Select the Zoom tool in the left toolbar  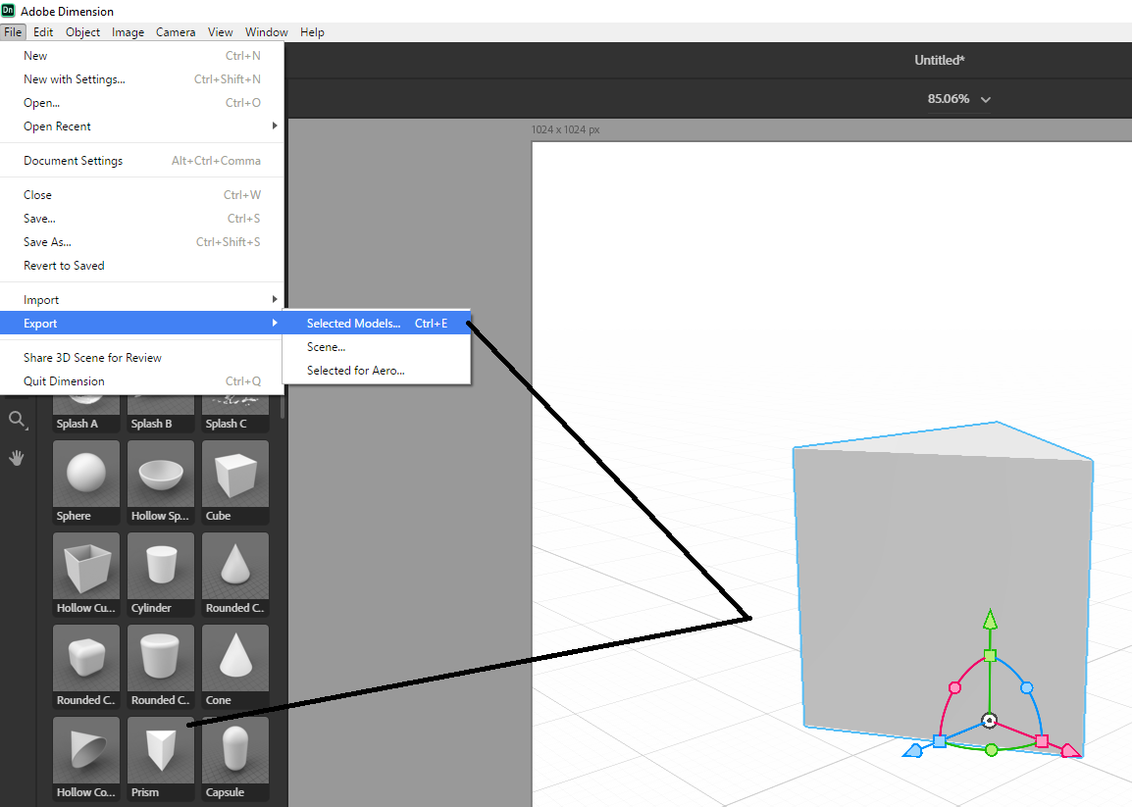(x=18, y=420)
